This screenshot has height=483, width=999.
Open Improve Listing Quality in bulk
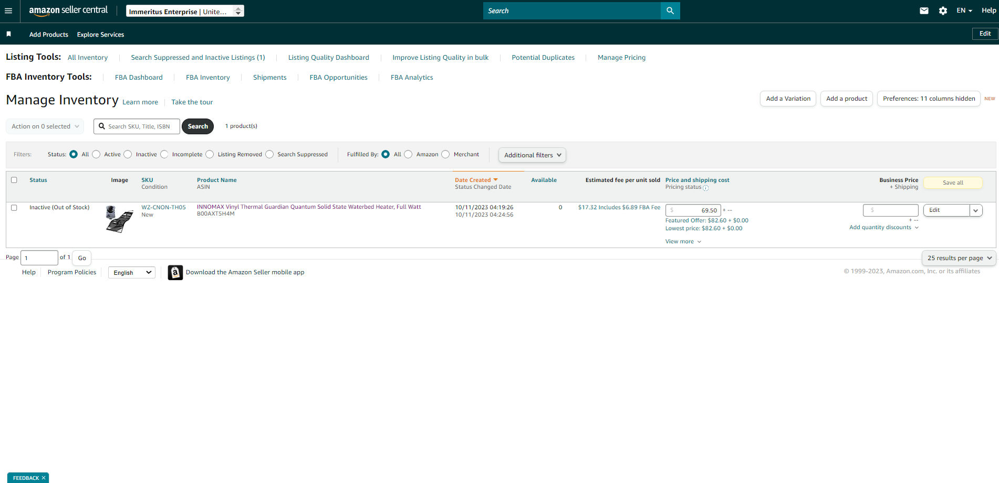(x=440, y=58)
